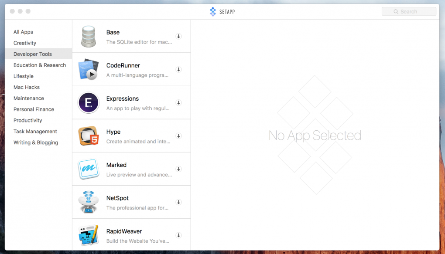The height and width of the screenshot is (254, 445).
Task: Install Expressions via its download arrow
Action: (x=178, y=103)
